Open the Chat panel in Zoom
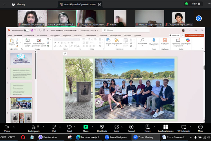Image resolution: width=211 pixels, height=141 pixels. [x=54, y=127]
